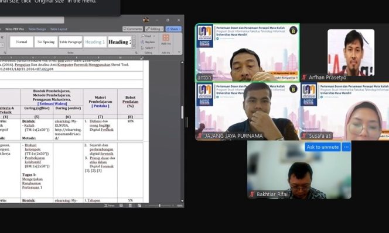The height and width of the screenshot is (233, 389).
Task: Click the Share button
Action: click(x=173, y=29)
